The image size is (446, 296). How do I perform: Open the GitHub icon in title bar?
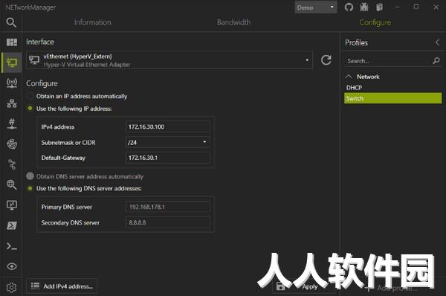(x=349, y=7)
